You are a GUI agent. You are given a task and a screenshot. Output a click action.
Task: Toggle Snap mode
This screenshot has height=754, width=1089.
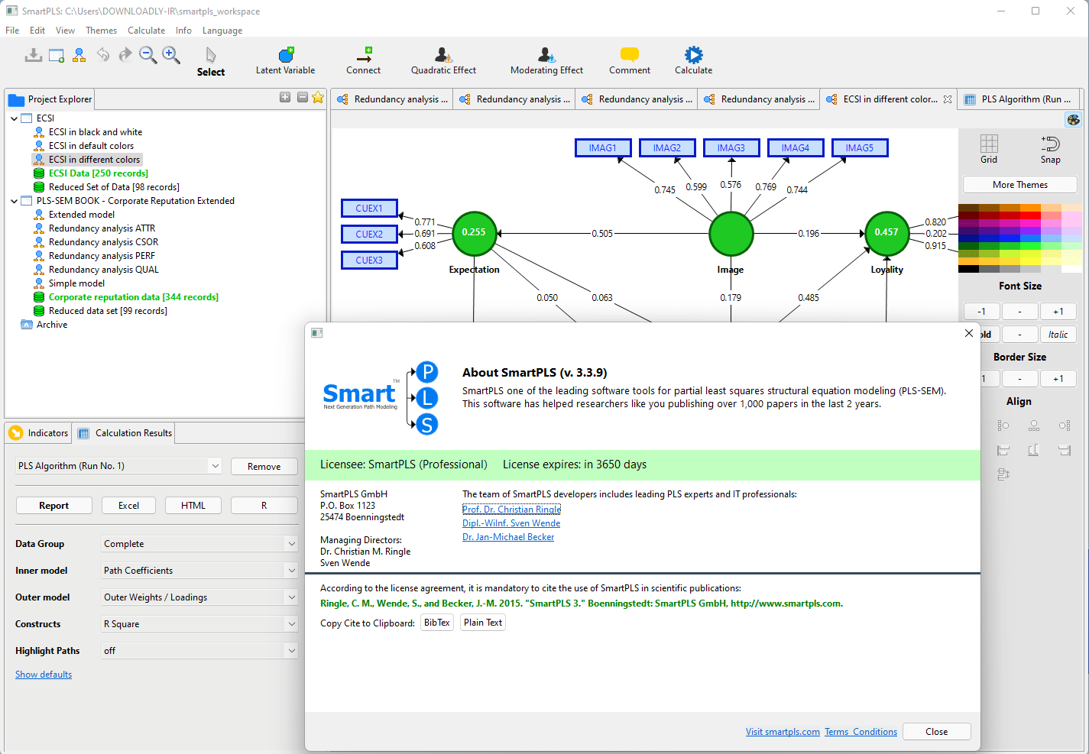click(1050, 149)
